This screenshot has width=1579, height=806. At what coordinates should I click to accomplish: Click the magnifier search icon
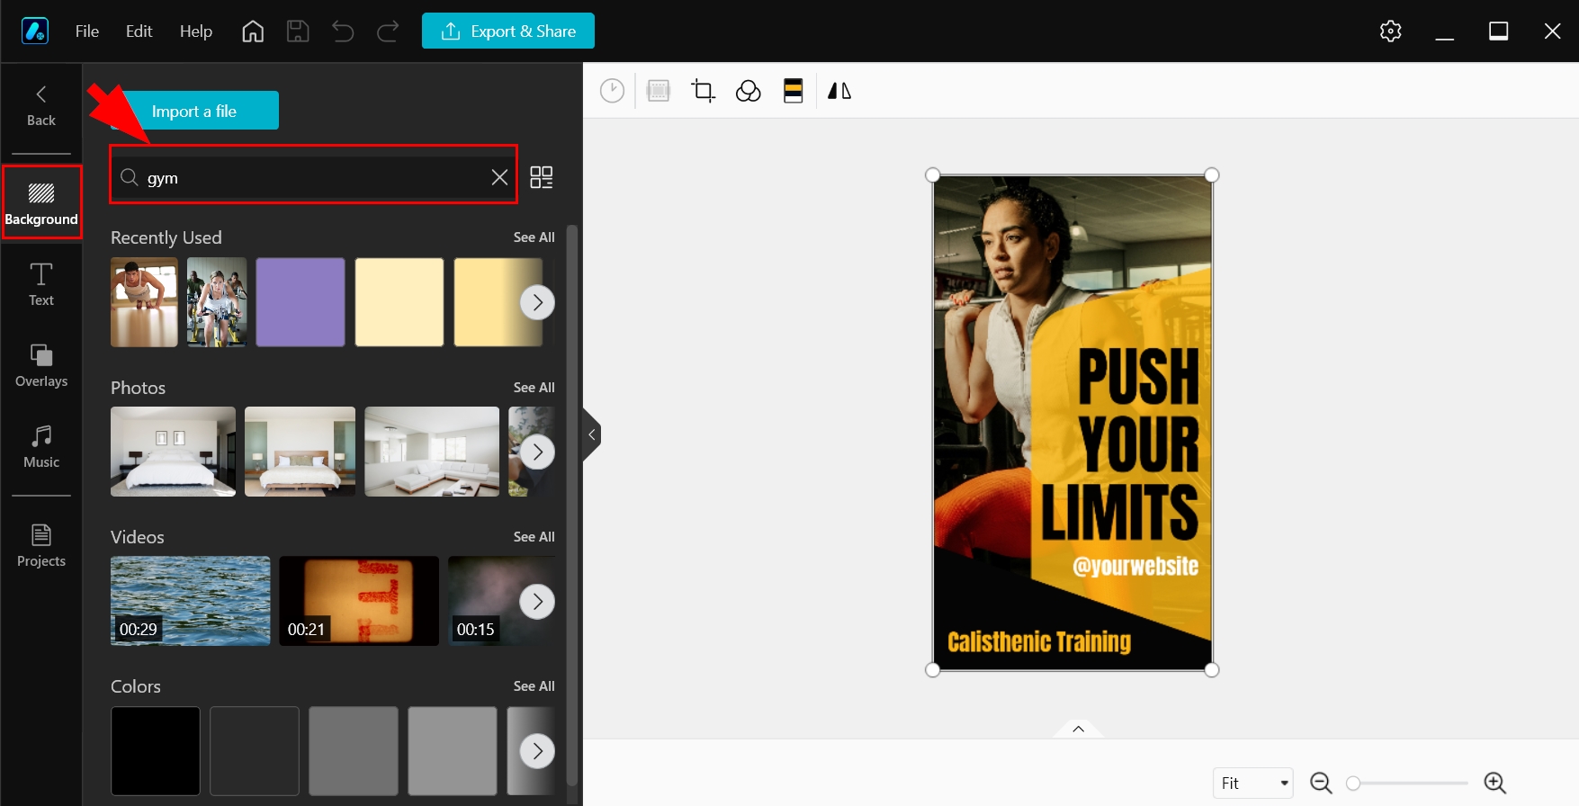[130, 177]
